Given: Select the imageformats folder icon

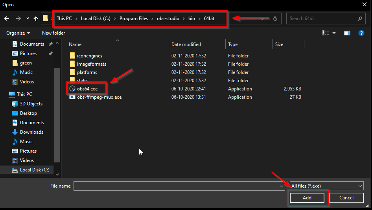Looking at the screenshot, I should pos(72,64).
